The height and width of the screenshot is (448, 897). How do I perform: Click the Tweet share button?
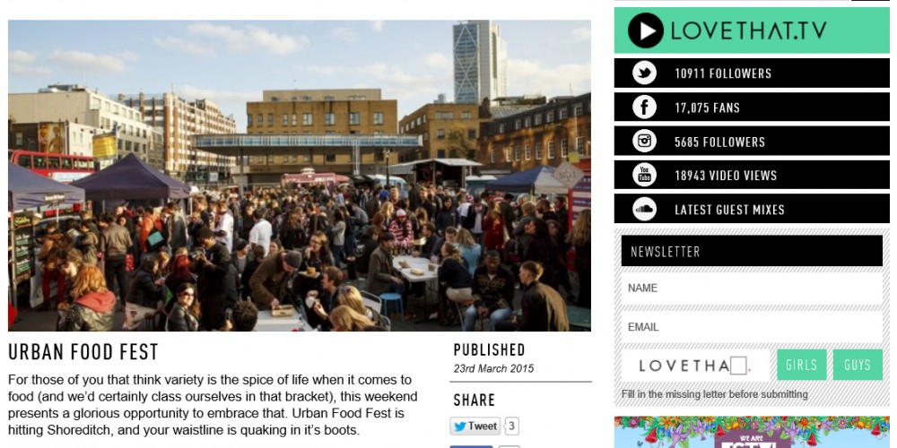[x=475, y=426]
